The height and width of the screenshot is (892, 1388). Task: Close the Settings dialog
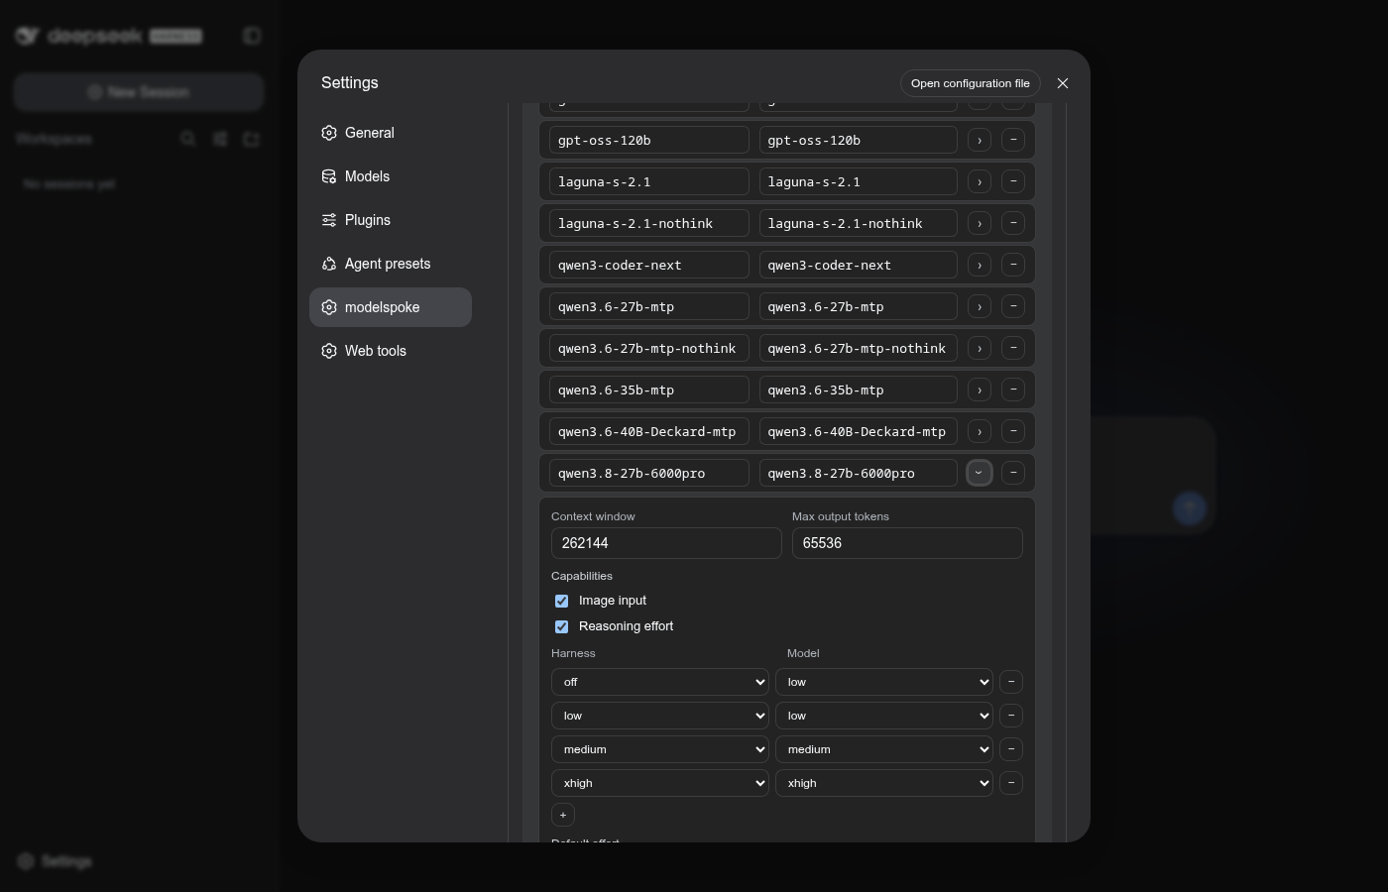point(1063,83)
